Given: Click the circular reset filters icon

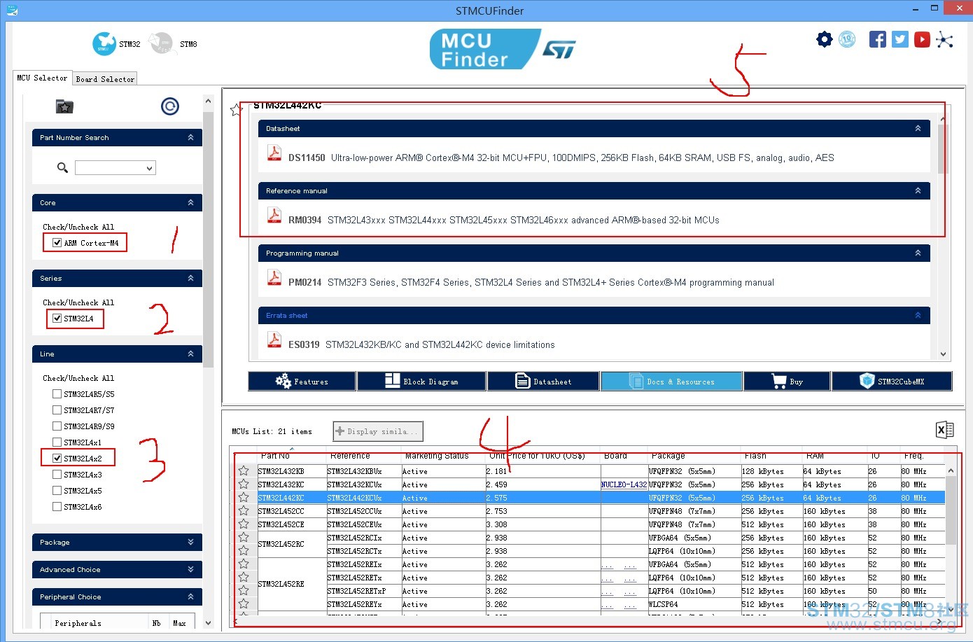Looking at the screenshot, I should pyautogui.click(x=170, y=106).
